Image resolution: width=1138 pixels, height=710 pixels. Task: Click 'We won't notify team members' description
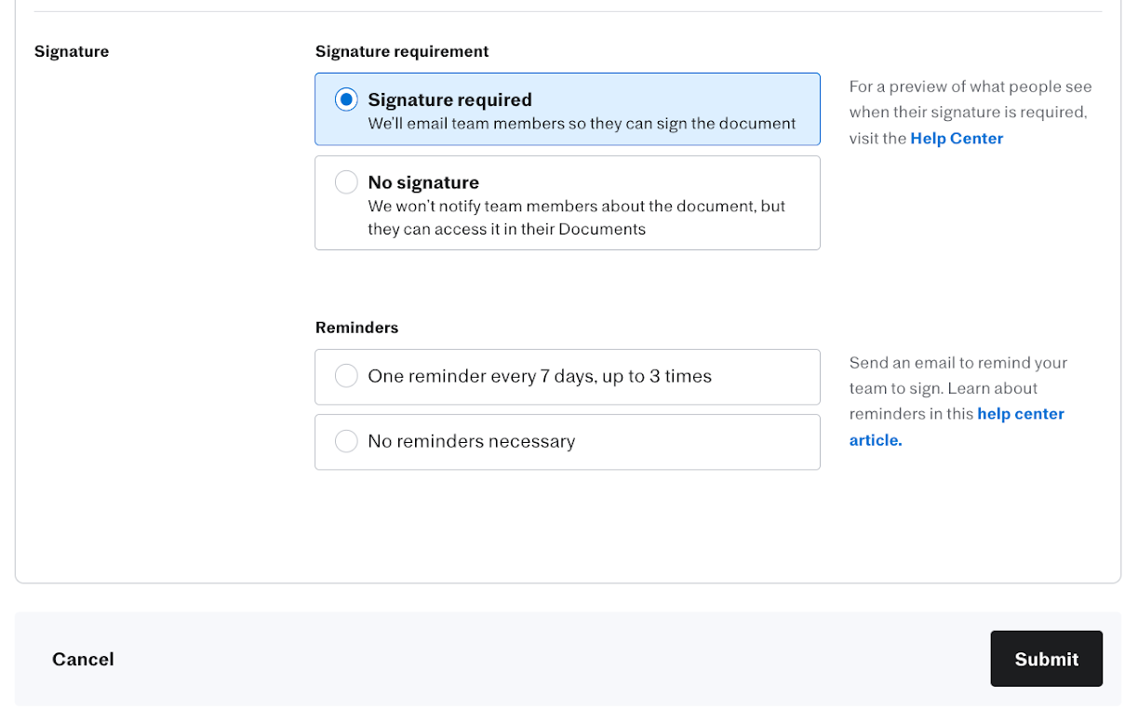click(576, 206)
